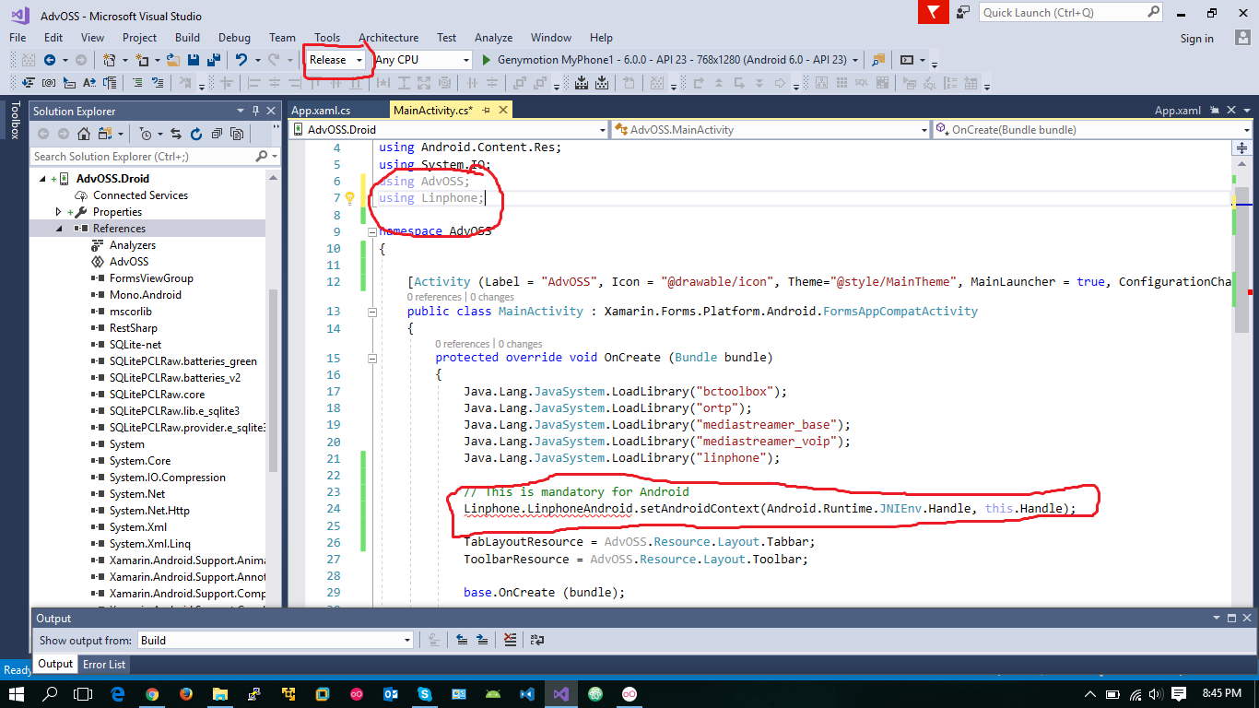Open the Genymotion device target dropdown
1259x708 pixels.
pos(855,60)
